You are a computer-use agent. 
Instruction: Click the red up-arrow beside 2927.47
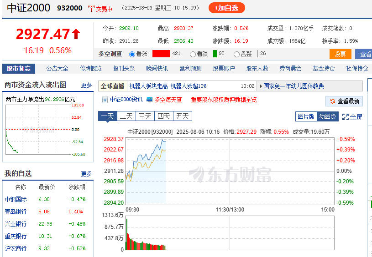coord(76,34)
